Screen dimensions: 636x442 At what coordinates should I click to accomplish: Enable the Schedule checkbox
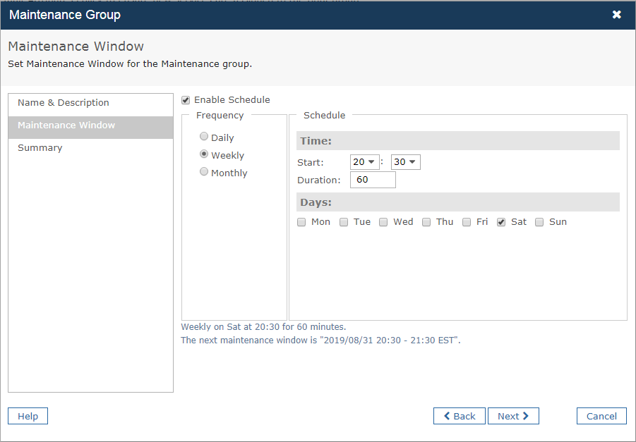[185, 99]
